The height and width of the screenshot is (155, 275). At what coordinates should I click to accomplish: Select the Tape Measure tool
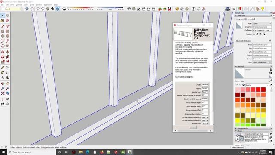coord(3,68)
